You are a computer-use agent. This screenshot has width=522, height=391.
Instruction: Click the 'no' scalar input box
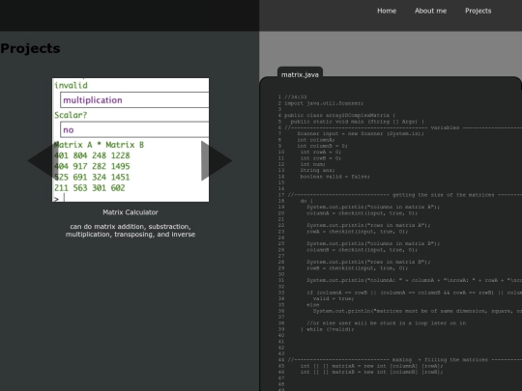click(134, 129)
